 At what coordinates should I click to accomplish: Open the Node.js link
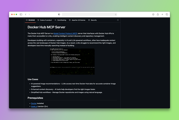[x=34, y=106]
